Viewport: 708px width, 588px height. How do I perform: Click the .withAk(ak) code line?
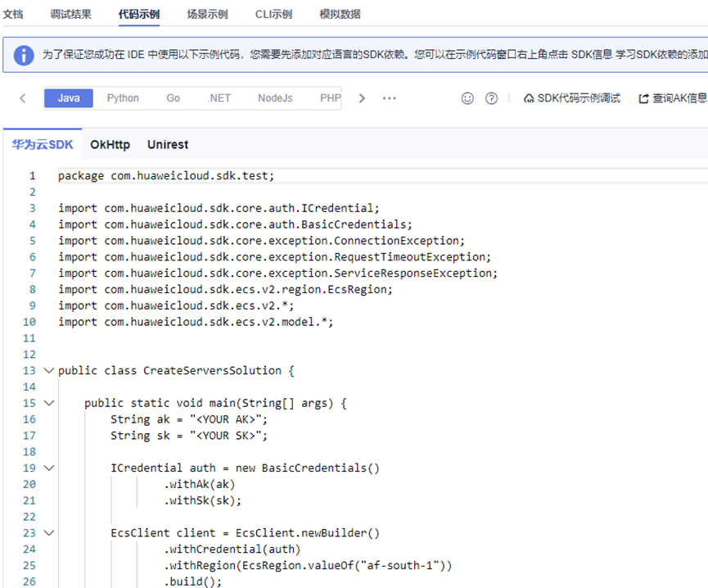coord(200,485)
